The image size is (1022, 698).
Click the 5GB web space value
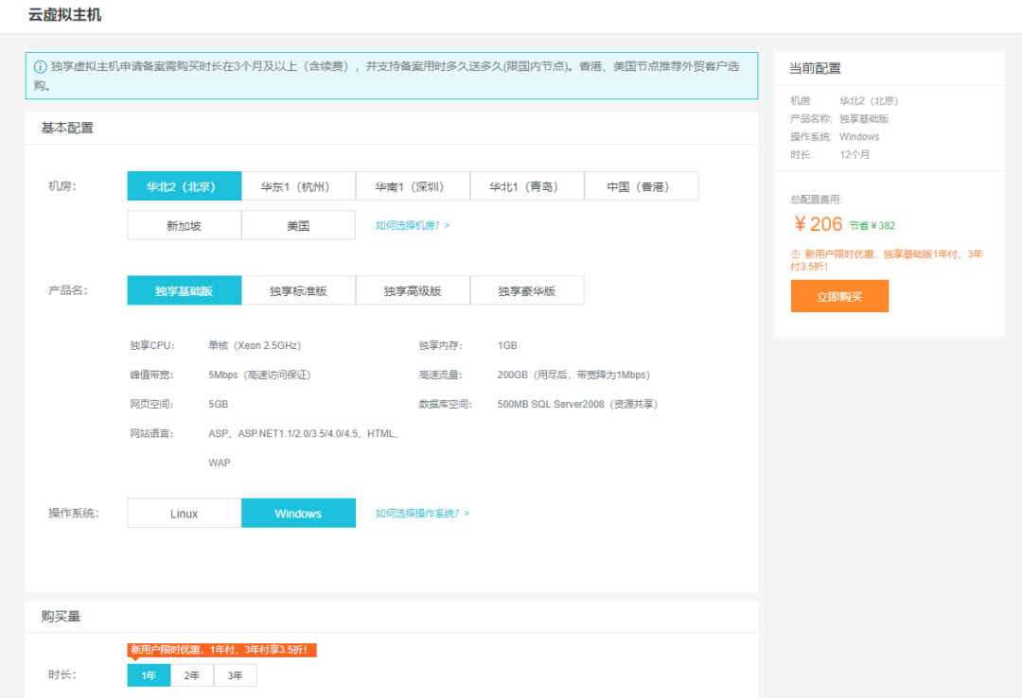point(219,404)
